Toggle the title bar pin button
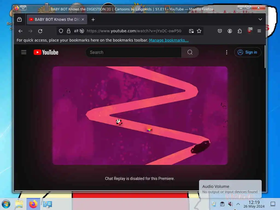 click(23, 8)
